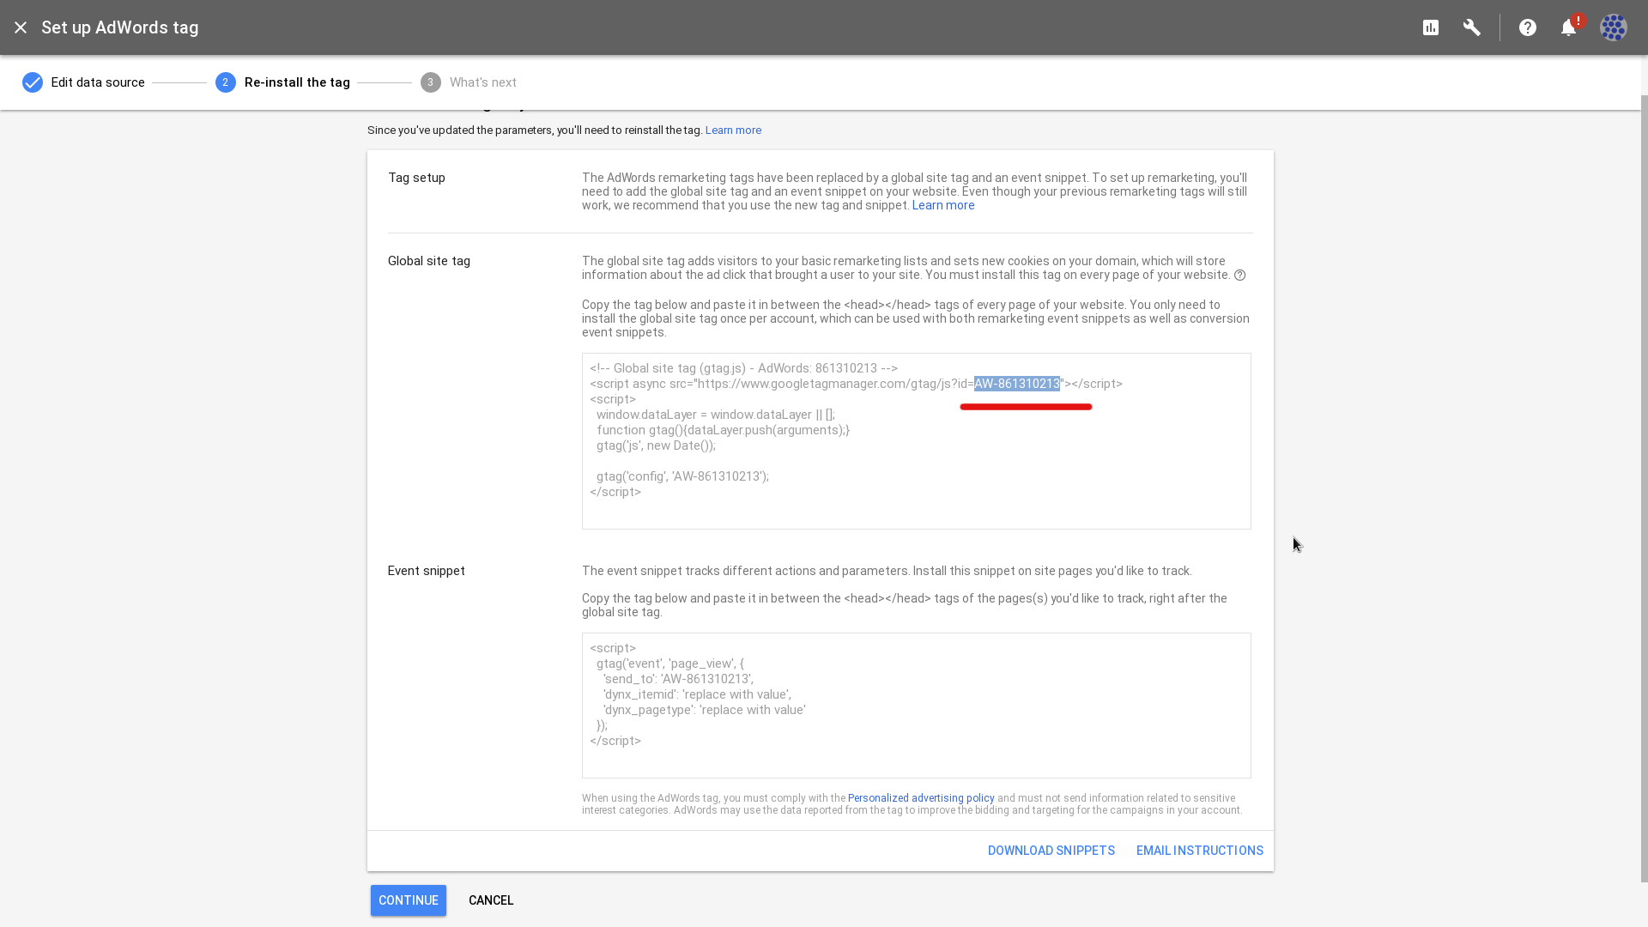Screen dimensions: 1648x927
Task: Click the CONTINUE button
Action: [x=409, y=900]
